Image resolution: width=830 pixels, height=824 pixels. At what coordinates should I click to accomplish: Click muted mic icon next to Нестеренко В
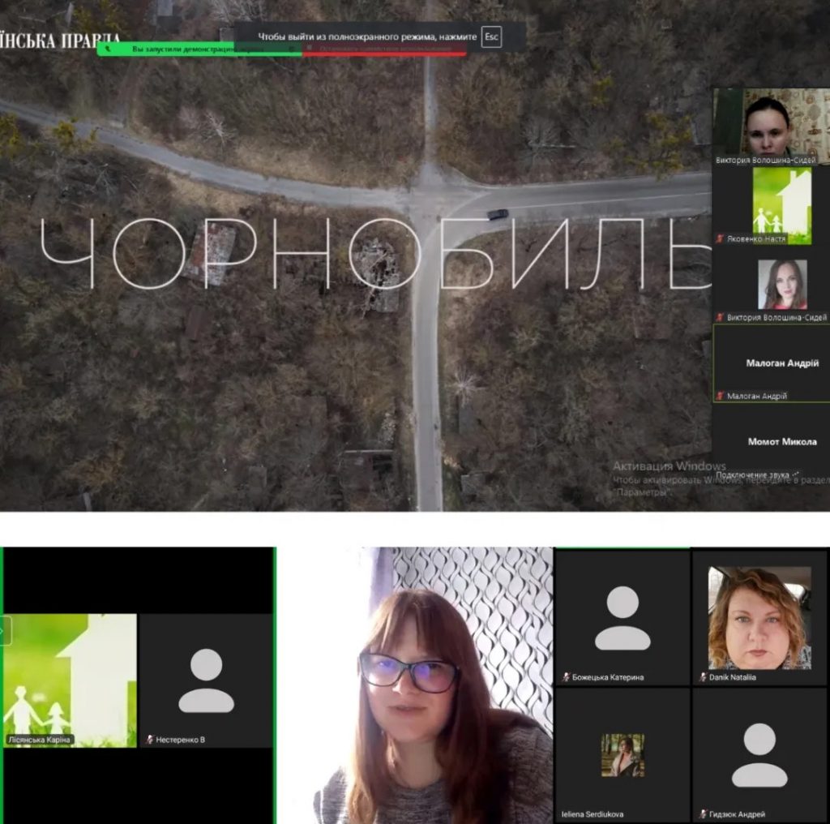[x=149, y=740]
